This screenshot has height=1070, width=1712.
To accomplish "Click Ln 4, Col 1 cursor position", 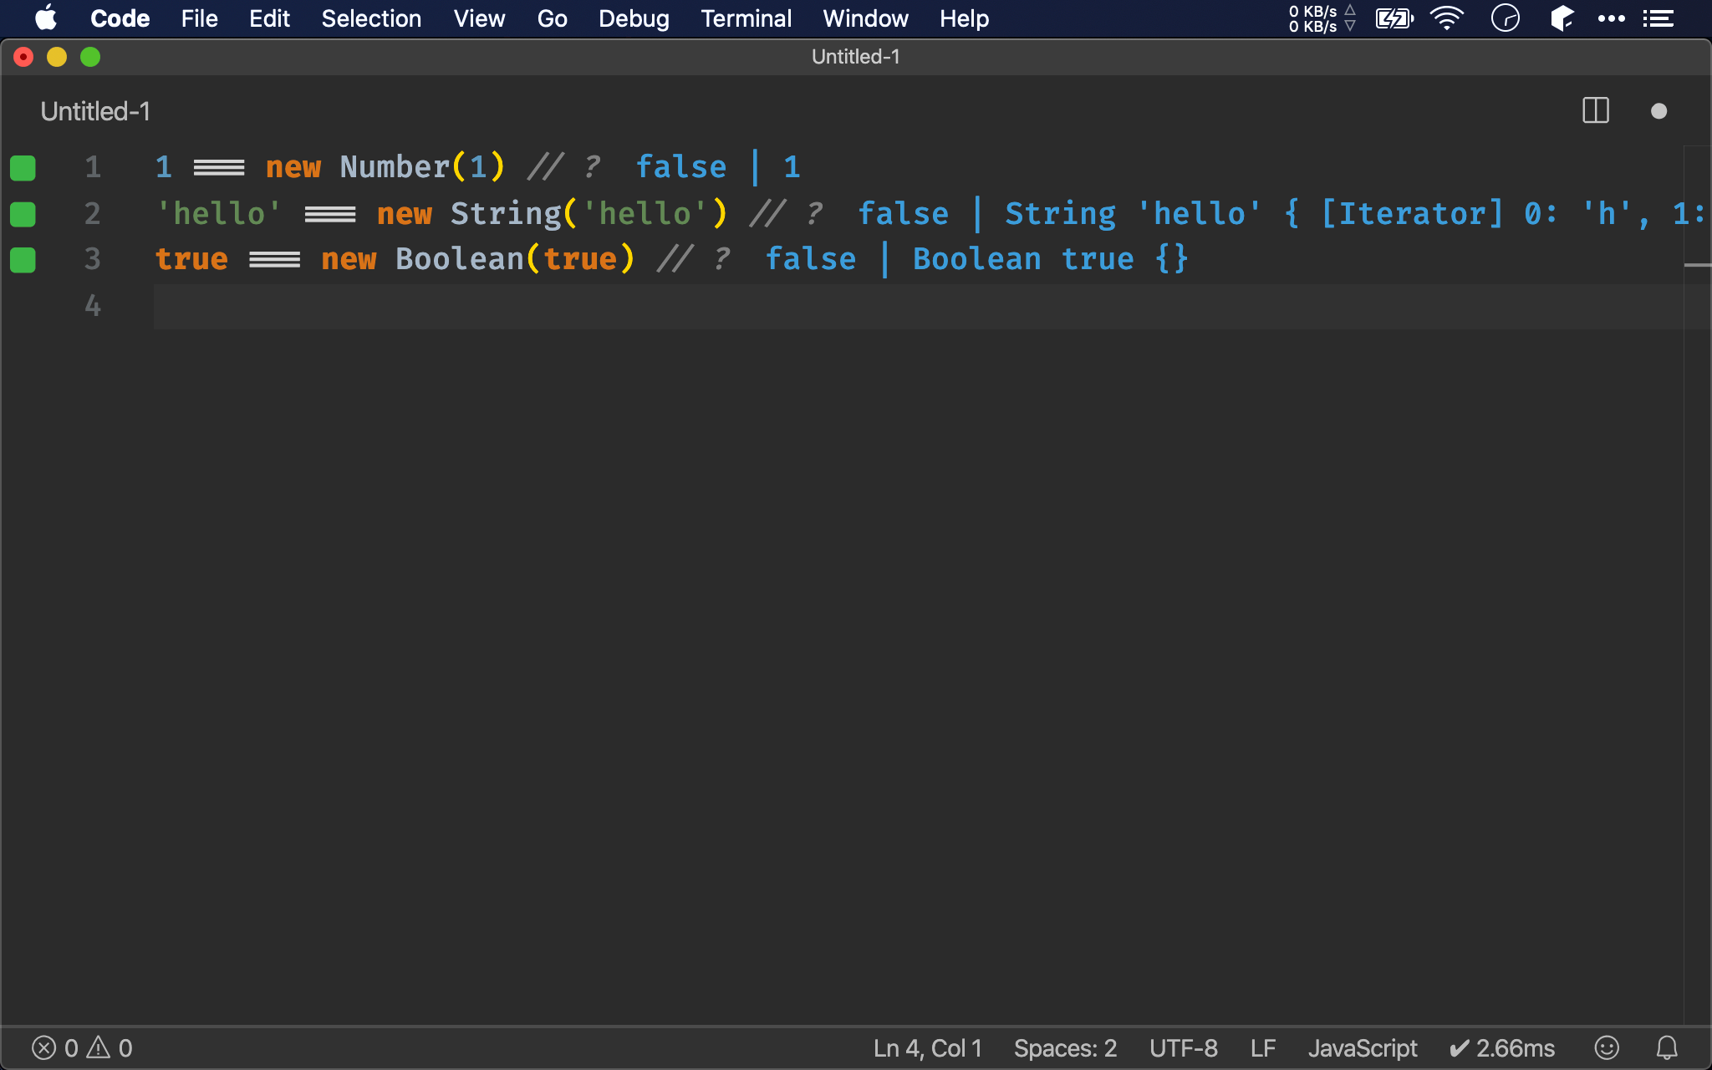I will click(927, 1047).
